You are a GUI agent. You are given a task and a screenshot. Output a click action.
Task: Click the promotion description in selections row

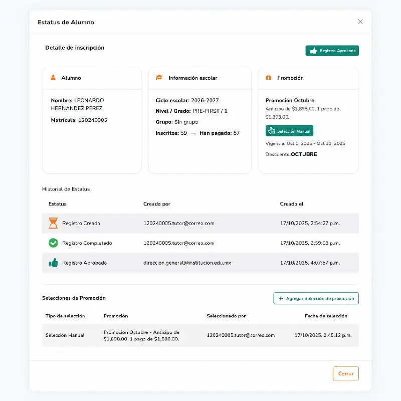141,335
